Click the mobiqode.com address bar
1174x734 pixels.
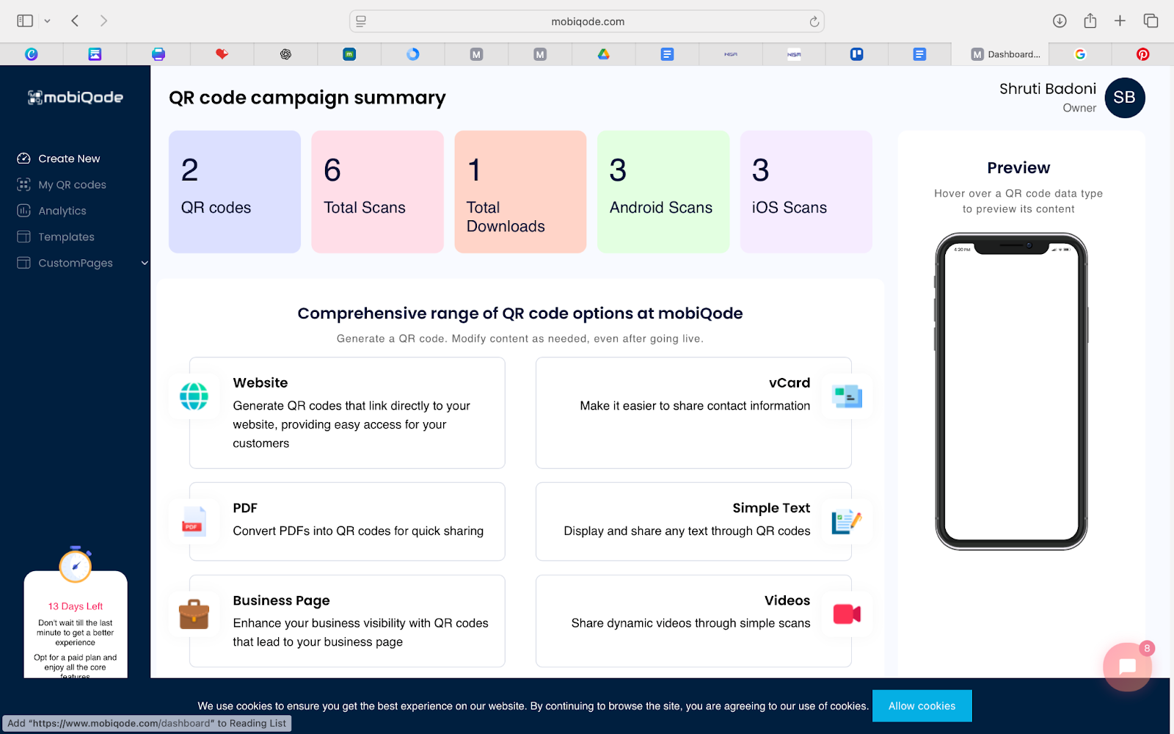pyautogui.click(x=587, y=21)
